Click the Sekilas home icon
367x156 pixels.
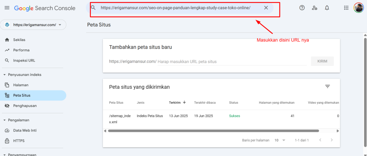coord(7,40)
